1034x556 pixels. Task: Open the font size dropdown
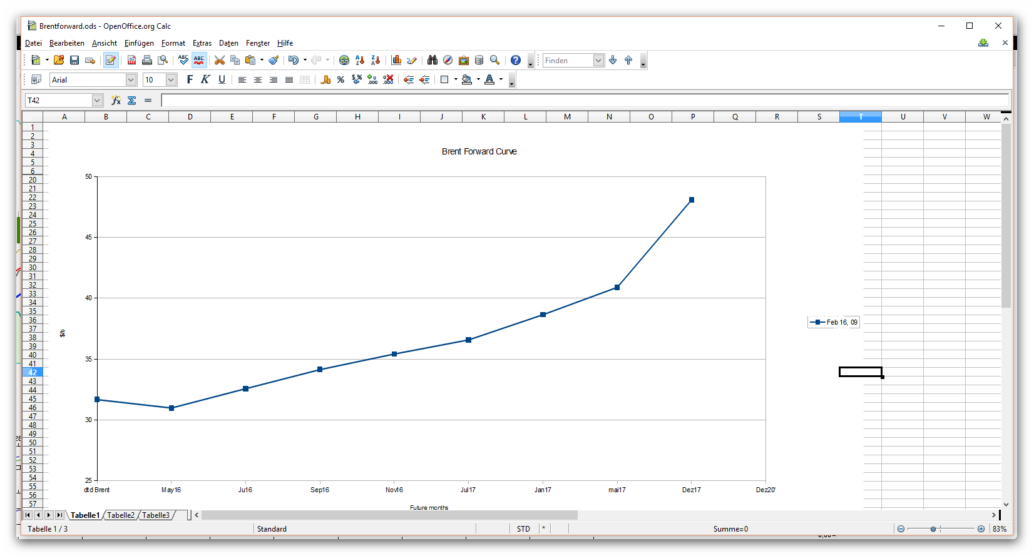[171, 79]
